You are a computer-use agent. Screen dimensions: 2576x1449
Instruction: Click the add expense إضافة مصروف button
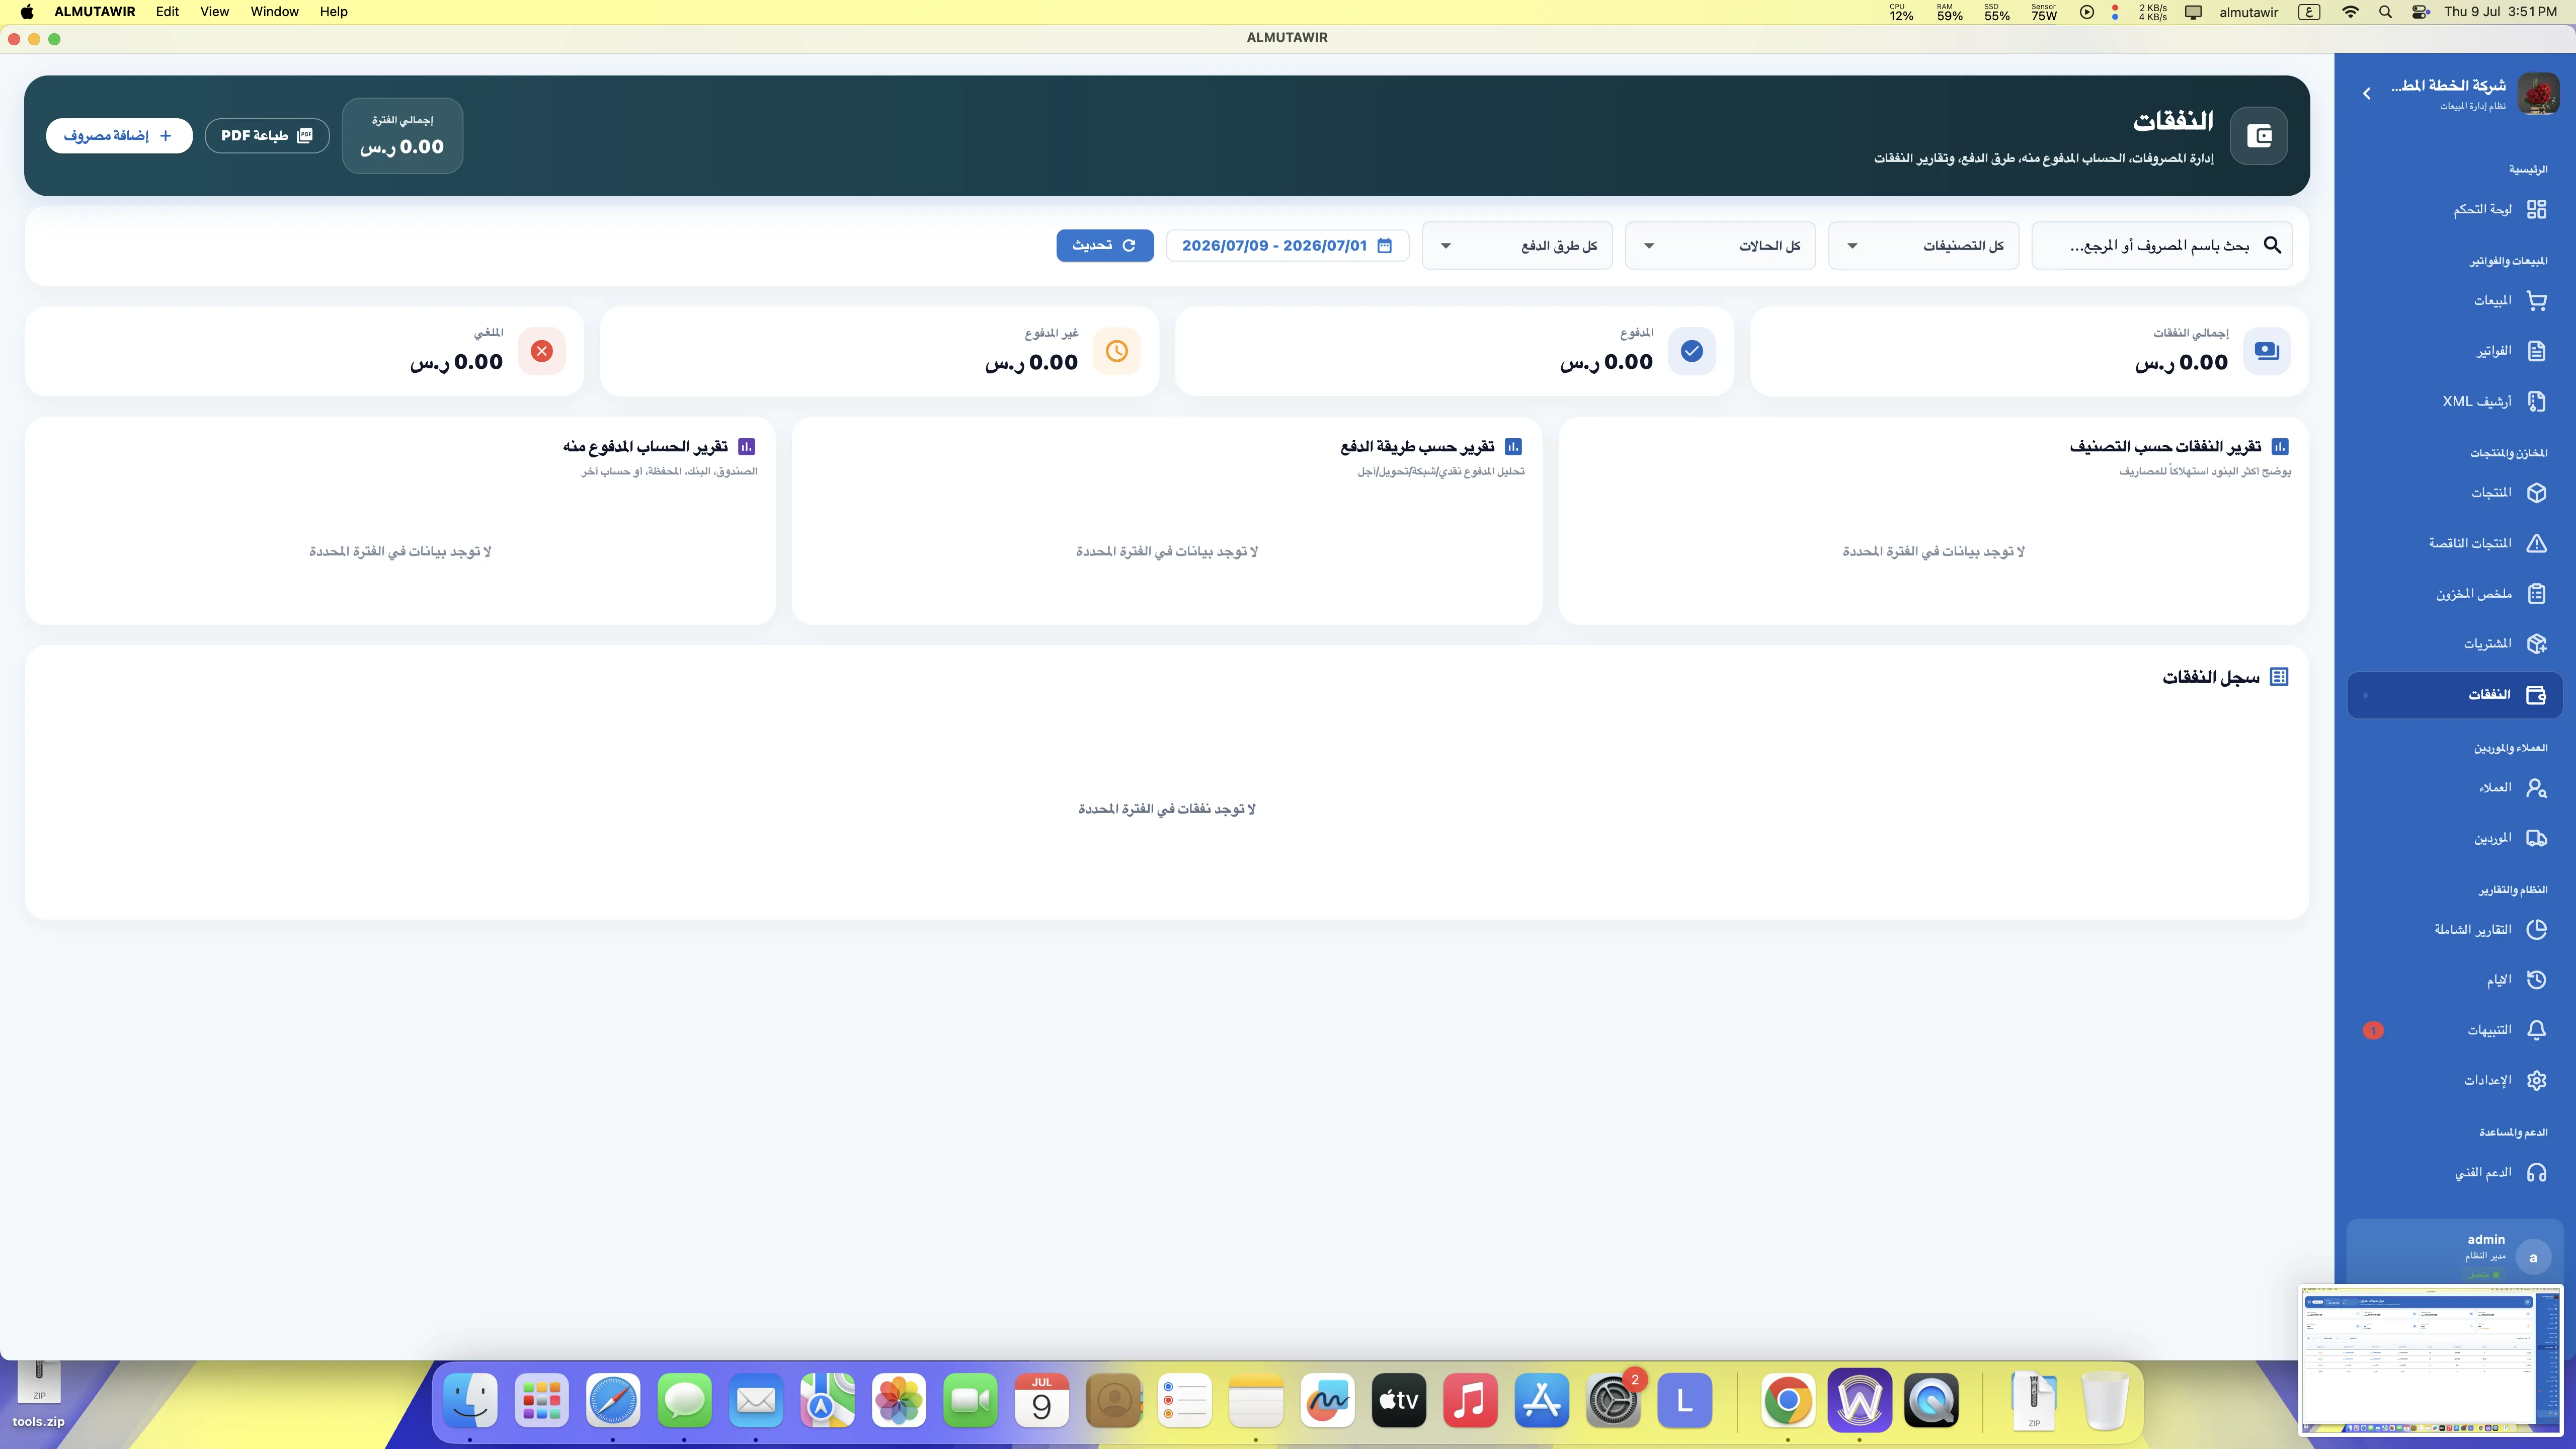click(119, 136)
